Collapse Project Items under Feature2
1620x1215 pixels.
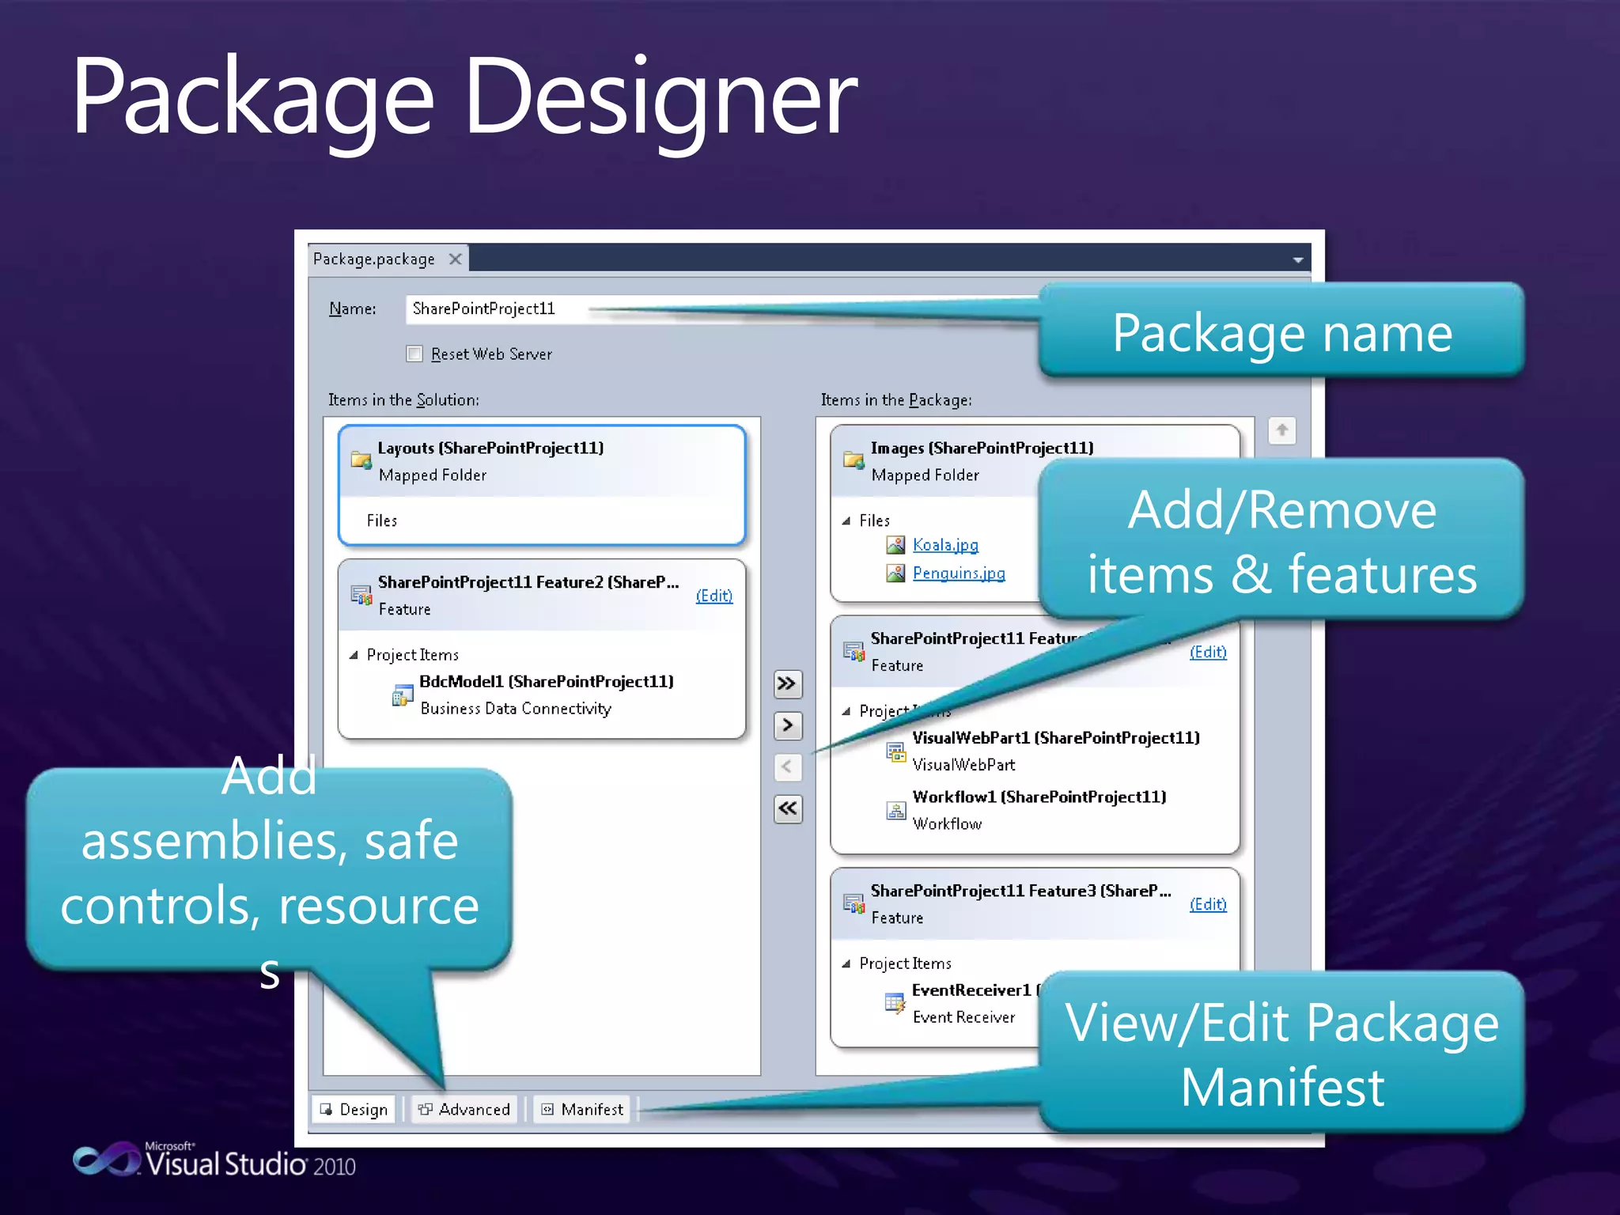[x=354, y=655]
